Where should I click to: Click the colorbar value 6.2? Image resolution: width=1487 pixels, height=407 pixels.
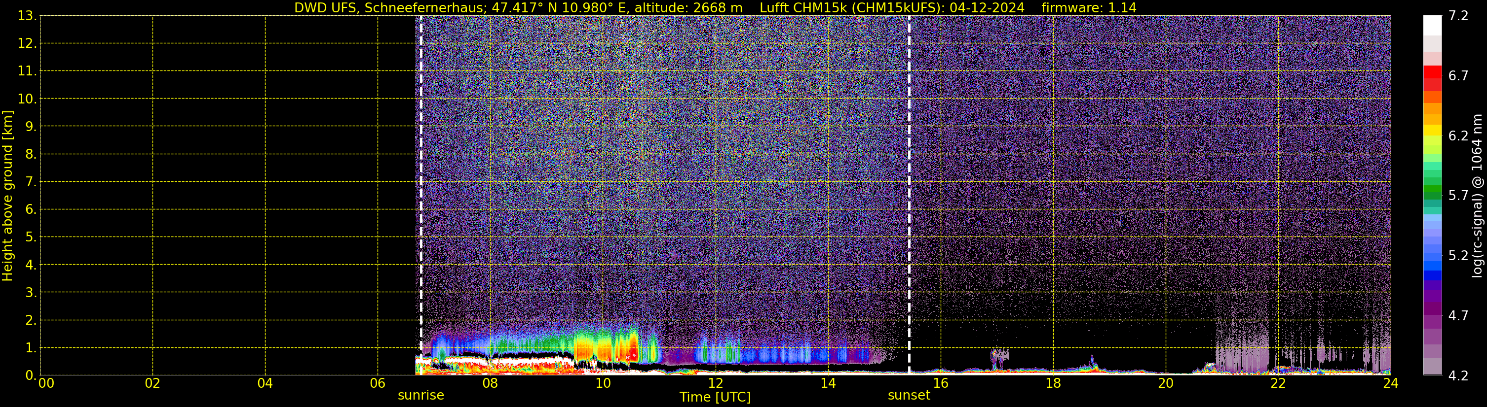point(1458,136)
